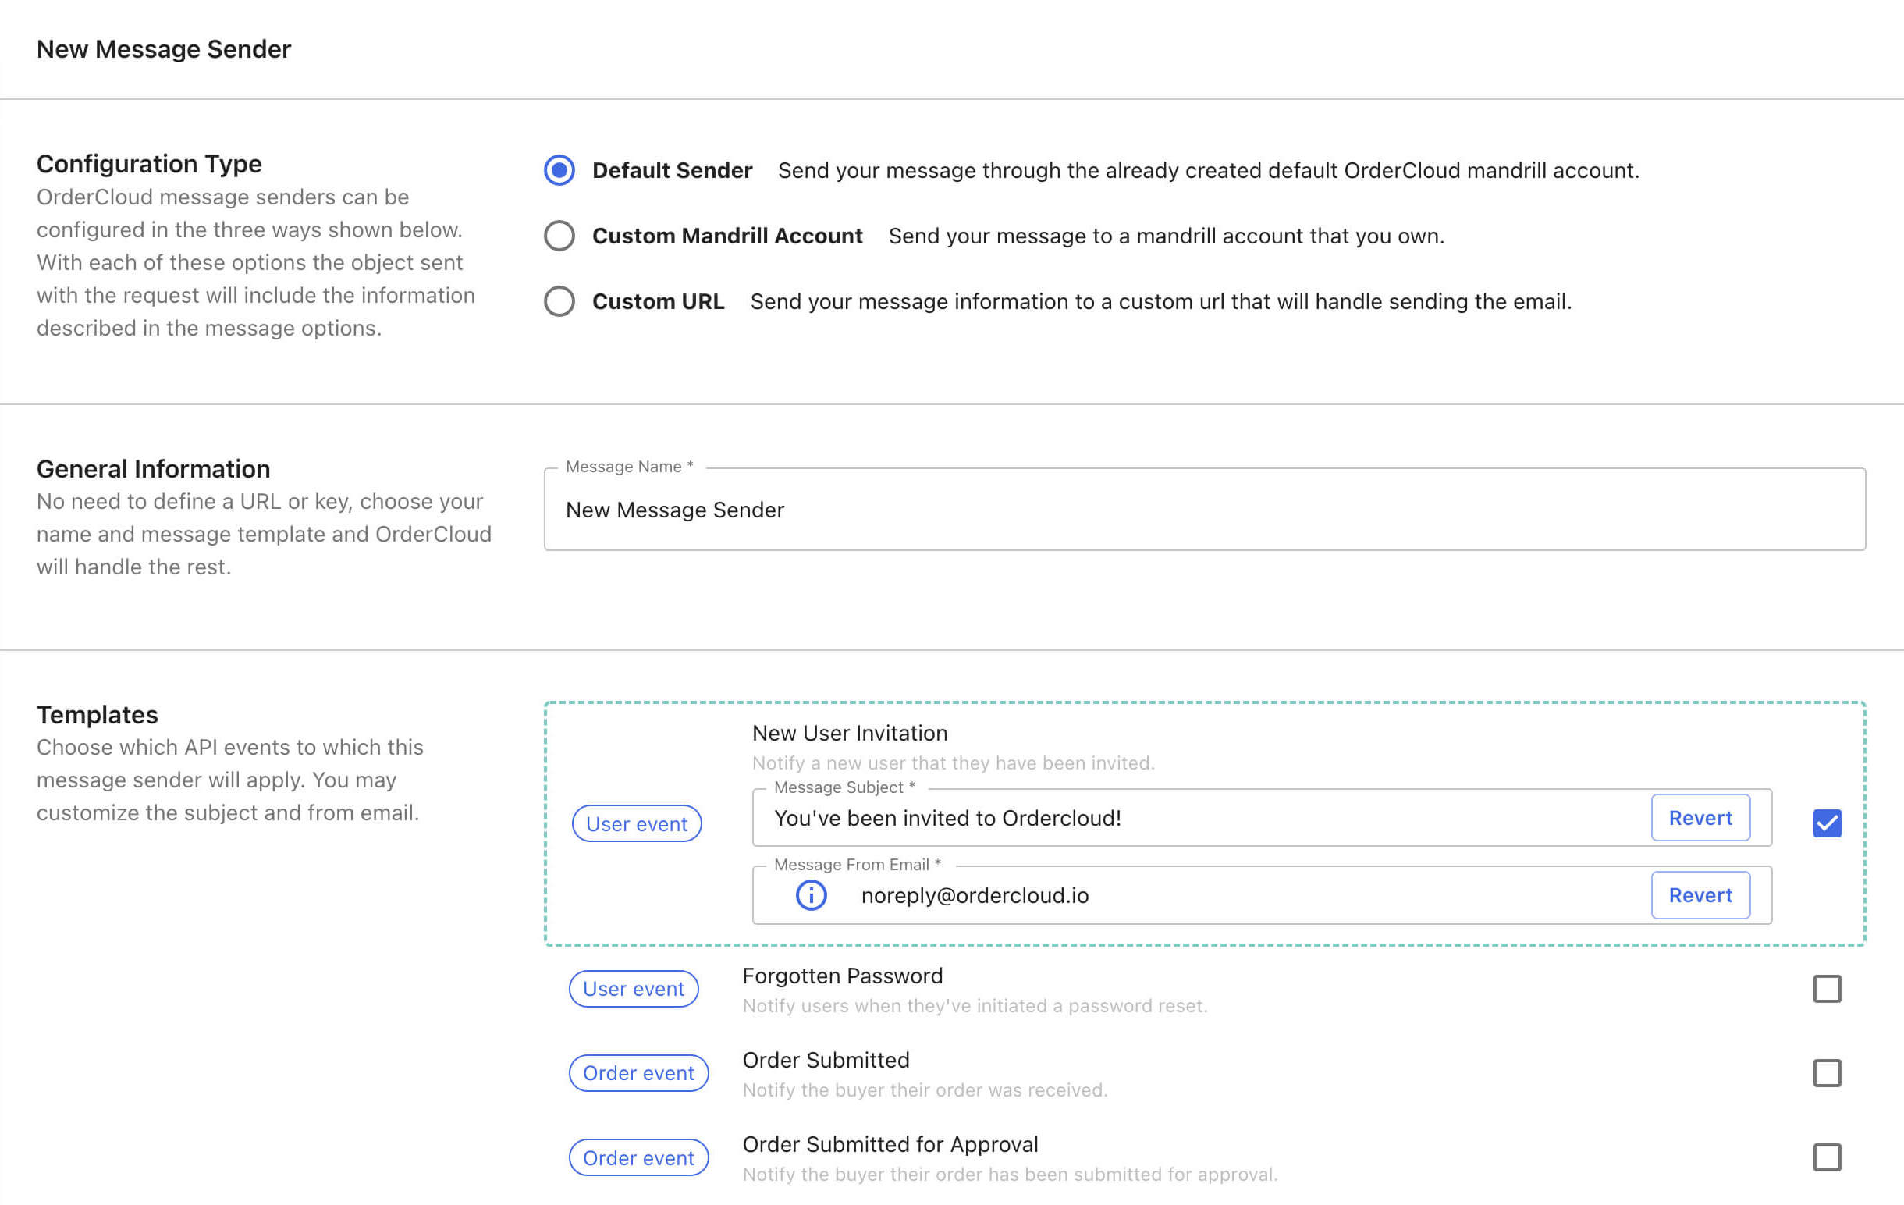Click 'Notify a new user that they have been invited.'

[x=953, y=763]
